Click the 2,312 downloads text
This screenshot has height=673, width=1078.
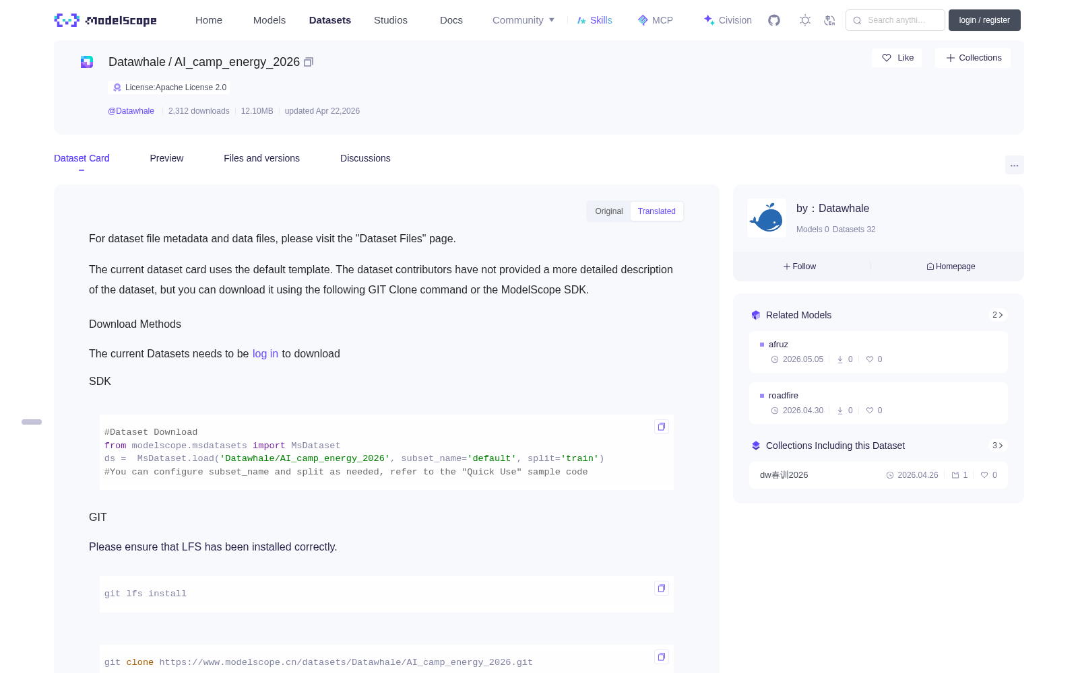199,111
